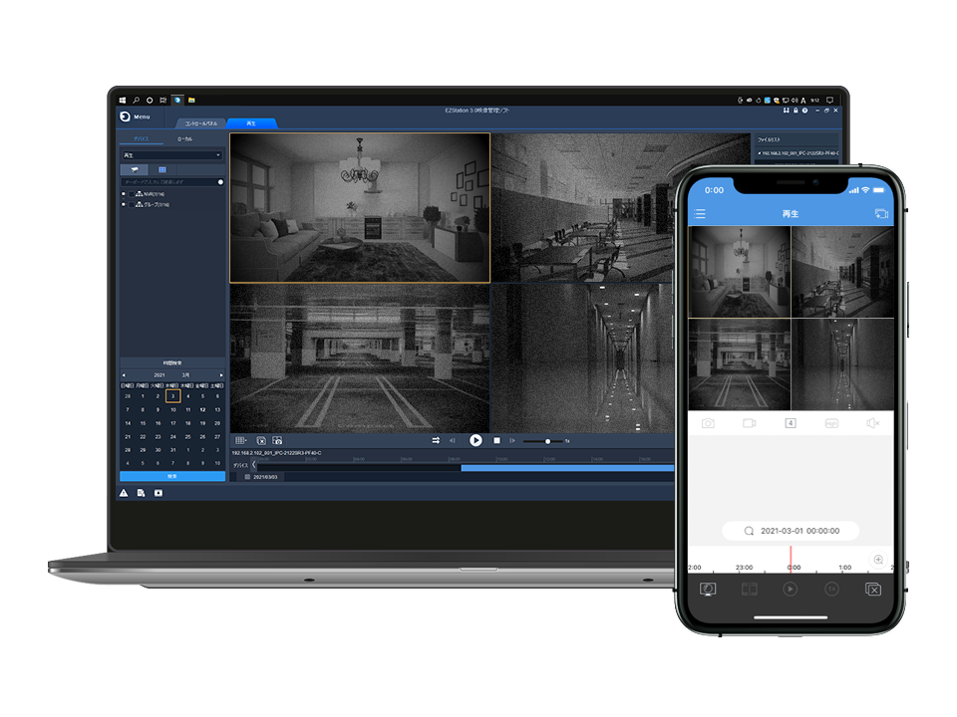957x717 pixels.
Task: Go to the previous month in the calendar
Action: point(124,375)
